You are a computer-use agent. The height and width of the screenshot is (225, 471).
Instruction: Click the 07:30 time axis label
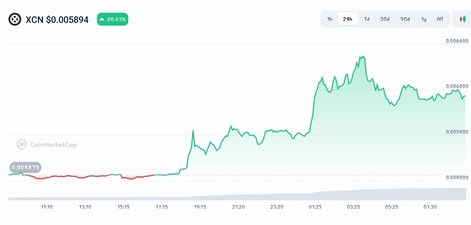click(x=430, y=207)
